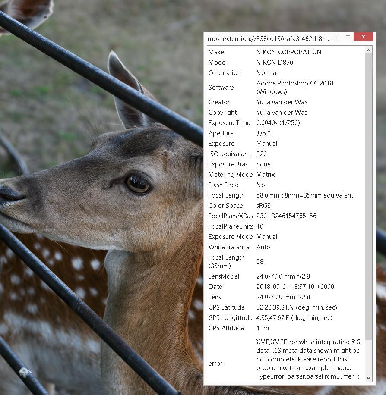Click the Focal Length (35mm) value "58"

tap(259, 261)
